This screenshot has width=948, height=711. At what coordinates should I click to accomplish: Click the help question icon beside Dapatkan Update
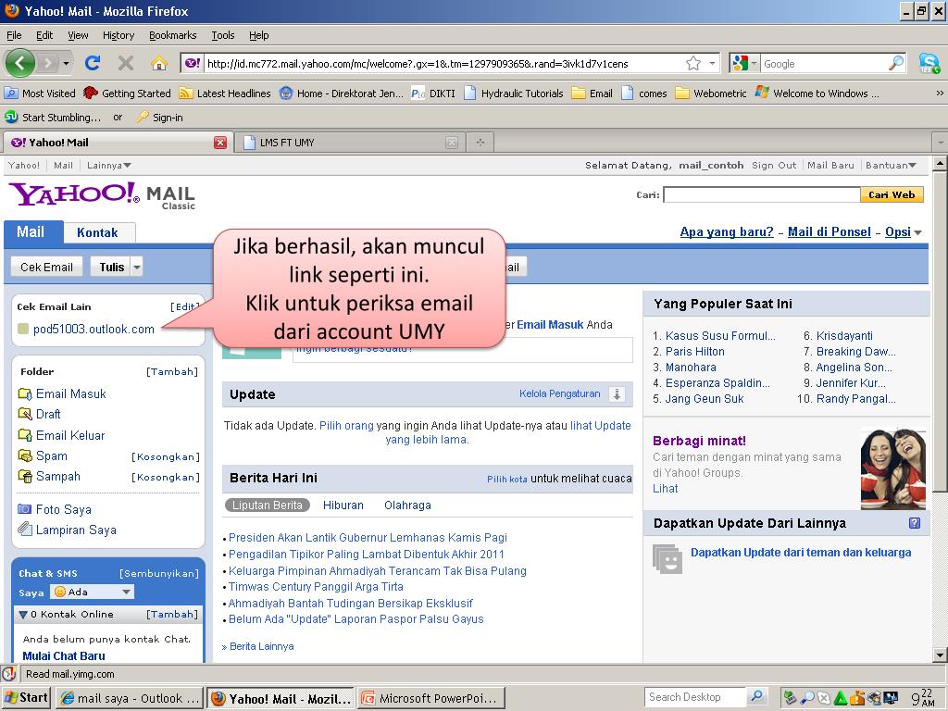click(x=915, y=523)
